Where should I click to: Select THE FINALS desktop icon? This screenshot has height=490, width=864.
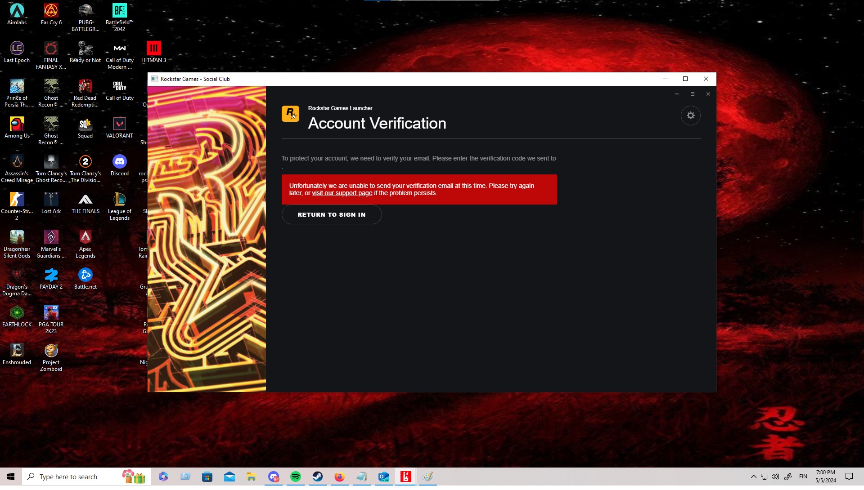(x=85, y=203)
